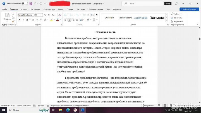The width and height of the screenshot is (201, 113).
Task: Open the Выделить dropdown
Action: tap(177, 22)
